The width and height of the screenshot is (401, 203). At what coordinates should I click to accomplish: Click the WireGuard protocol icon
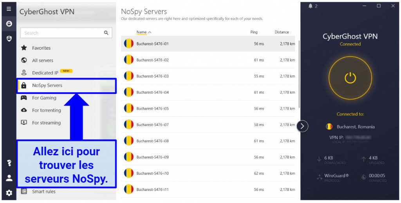tap(320, 177)
